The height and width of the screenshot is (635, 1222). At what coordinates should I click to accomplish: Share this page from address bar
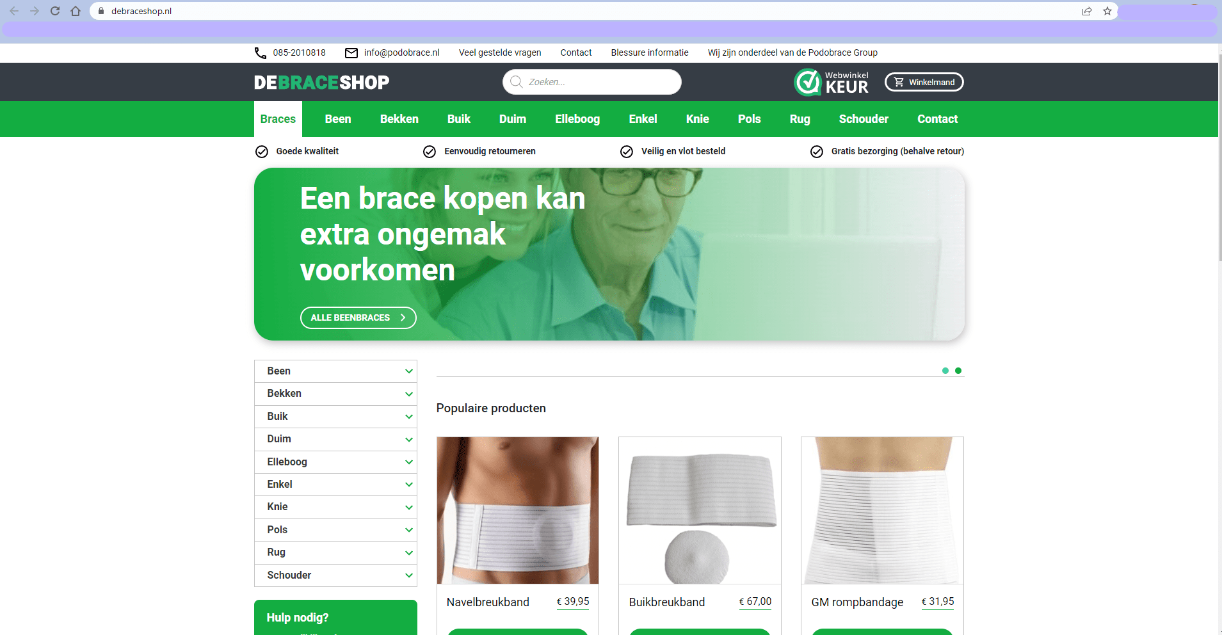coord(1086,11)
